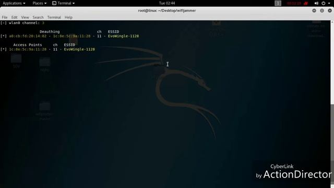Close the terminal window
The height and width of the screenshot is (188, 334).
pyautogui.click(x=330, y=10)
